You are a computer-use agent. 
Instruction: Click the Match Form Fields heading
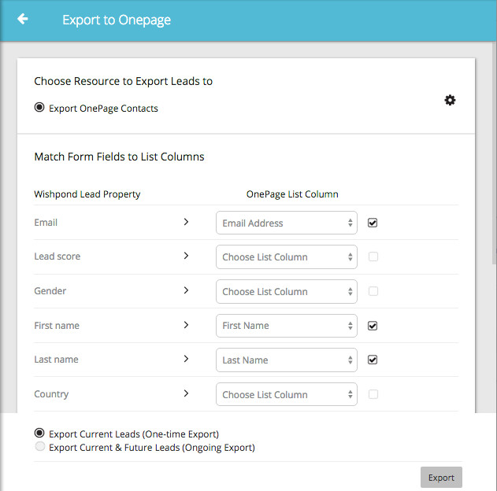coord(119,157)
